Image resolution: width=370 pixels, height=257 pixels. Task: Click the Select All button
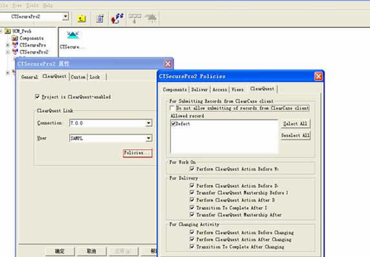[295, 124]
